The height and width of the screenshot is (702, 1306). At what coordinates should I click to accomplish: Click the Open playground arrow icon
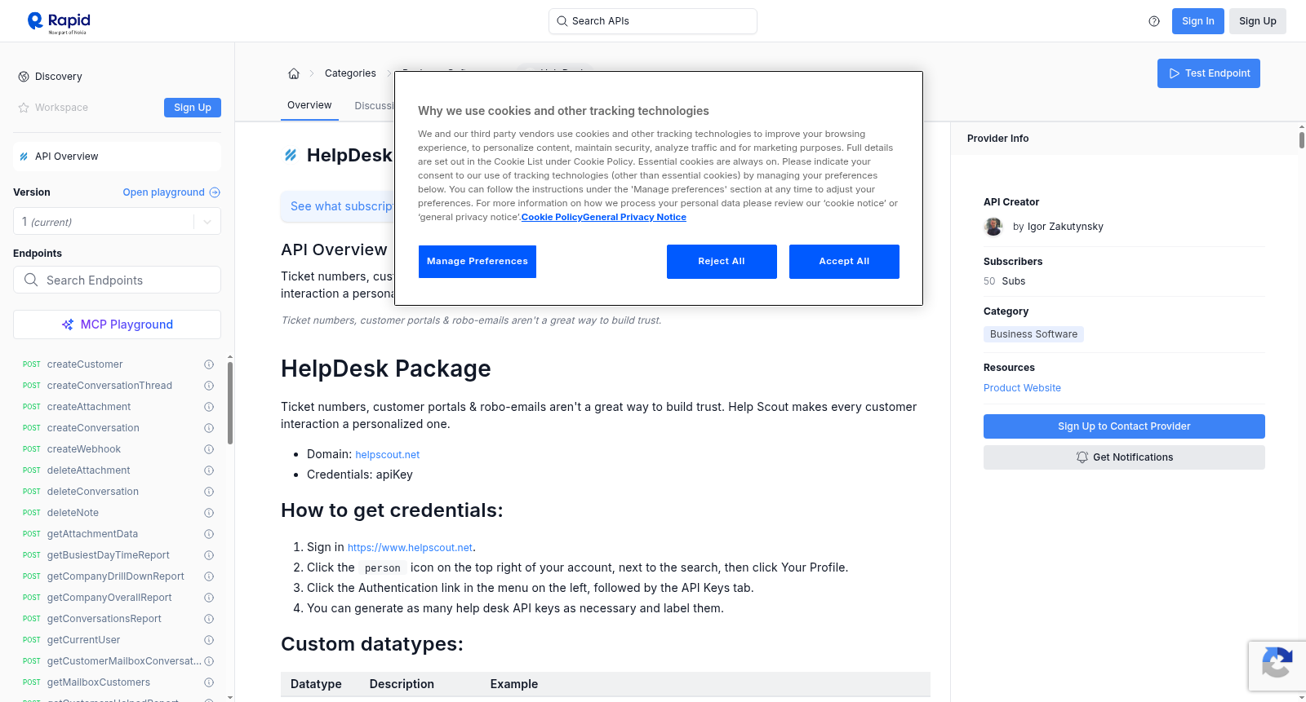tap(215, 192)
